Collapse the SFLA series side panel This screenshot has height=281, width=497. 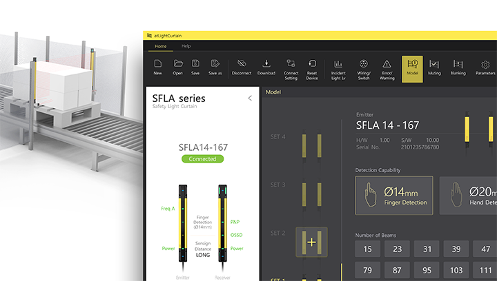point(250,98)
